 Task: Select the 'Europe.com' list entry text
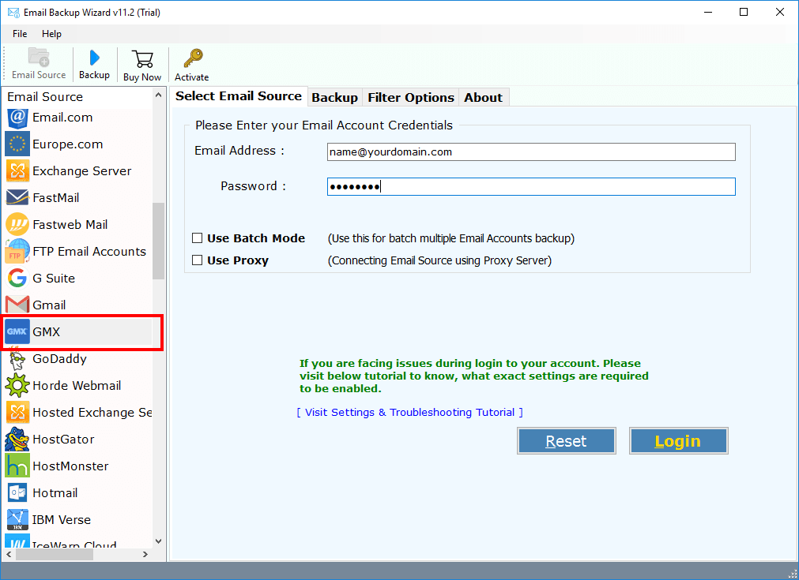tap(68, 144)
